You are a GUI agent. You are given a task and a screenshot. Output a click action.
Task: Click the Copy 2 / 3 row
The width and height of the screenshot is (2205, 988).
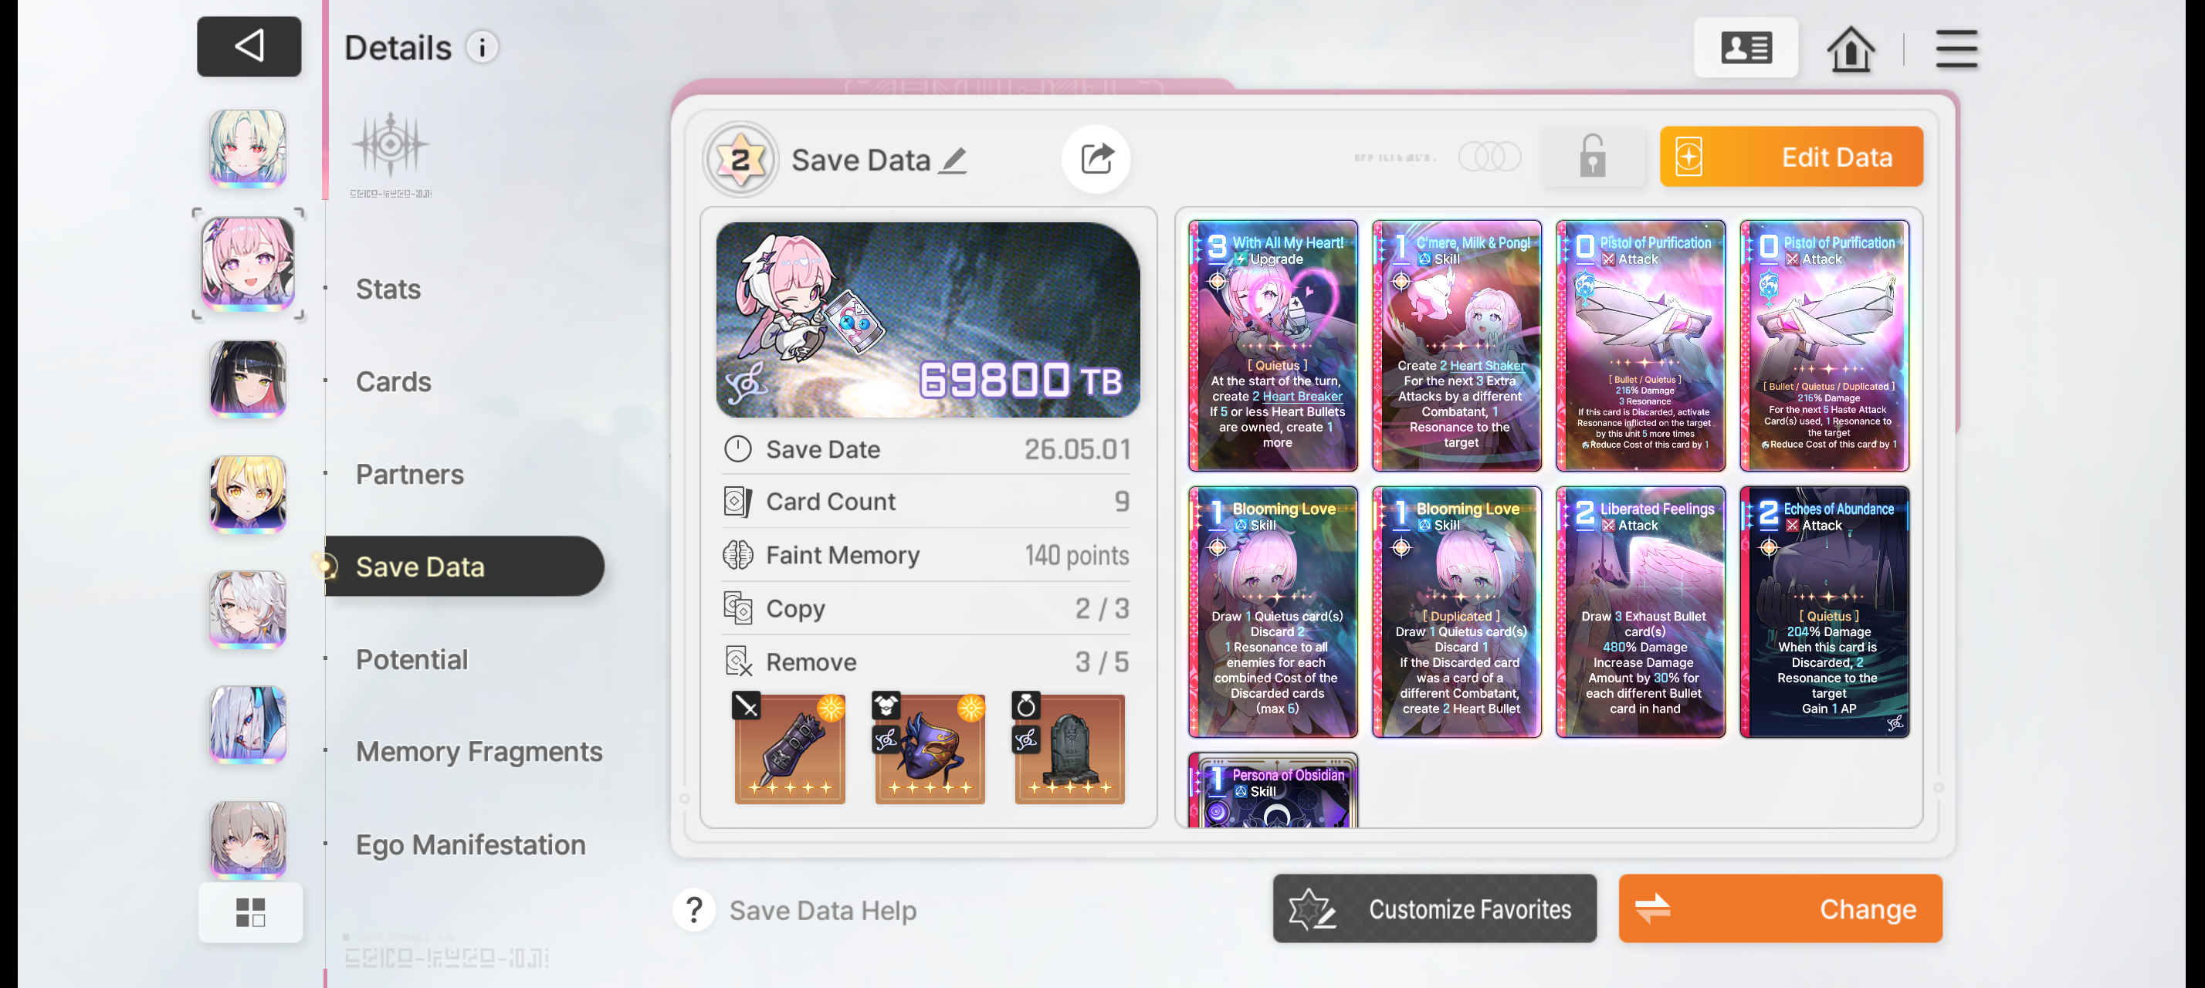tap(926, 608)
